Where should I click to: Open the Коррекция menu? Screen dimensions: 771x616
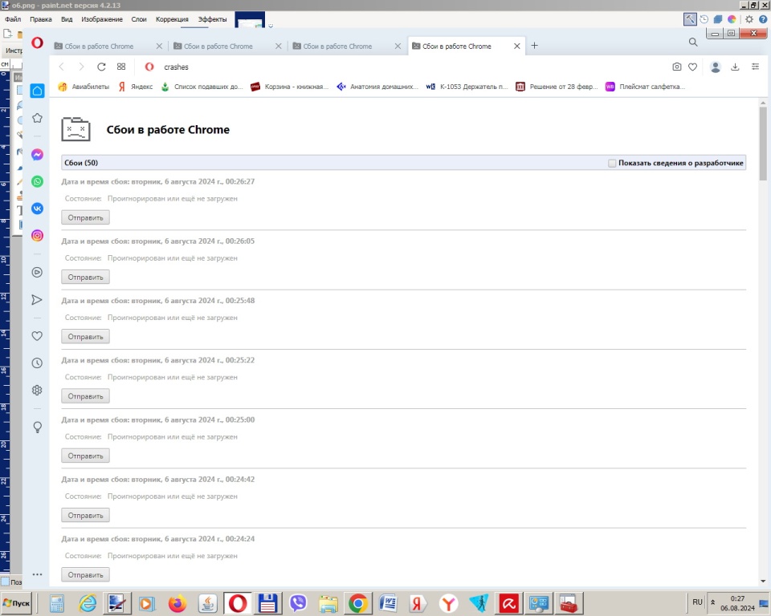pyautogui.click(x=172, y=19)
